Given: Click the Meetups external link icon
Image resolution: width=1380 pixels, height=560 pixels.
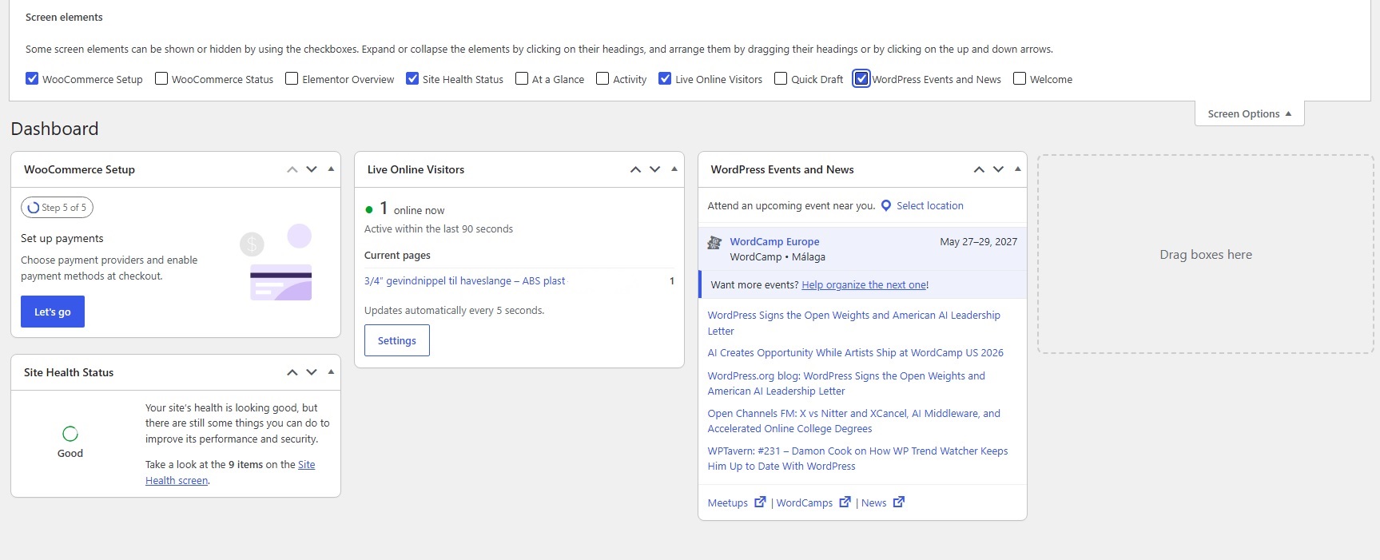Looking at the screenshot, I should 760,502.
